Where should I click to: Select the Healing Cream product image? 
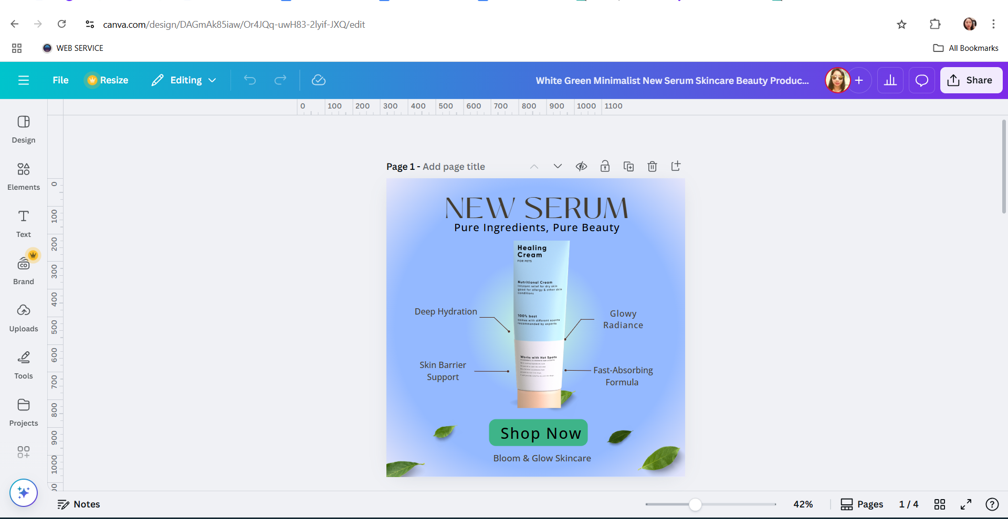[x=541, y=324]
